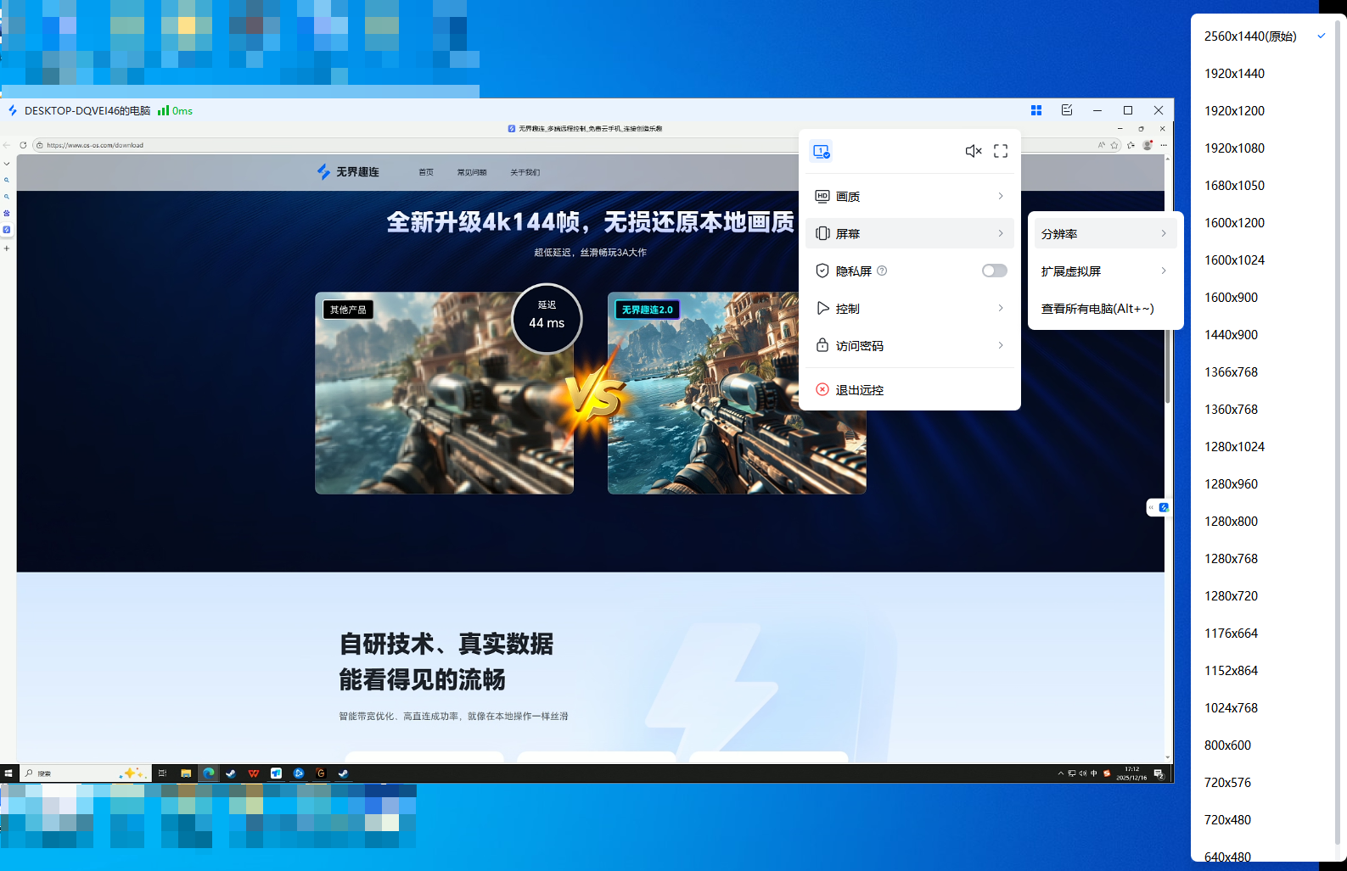Choose 1024x768 resolution

pos(1264,707)
